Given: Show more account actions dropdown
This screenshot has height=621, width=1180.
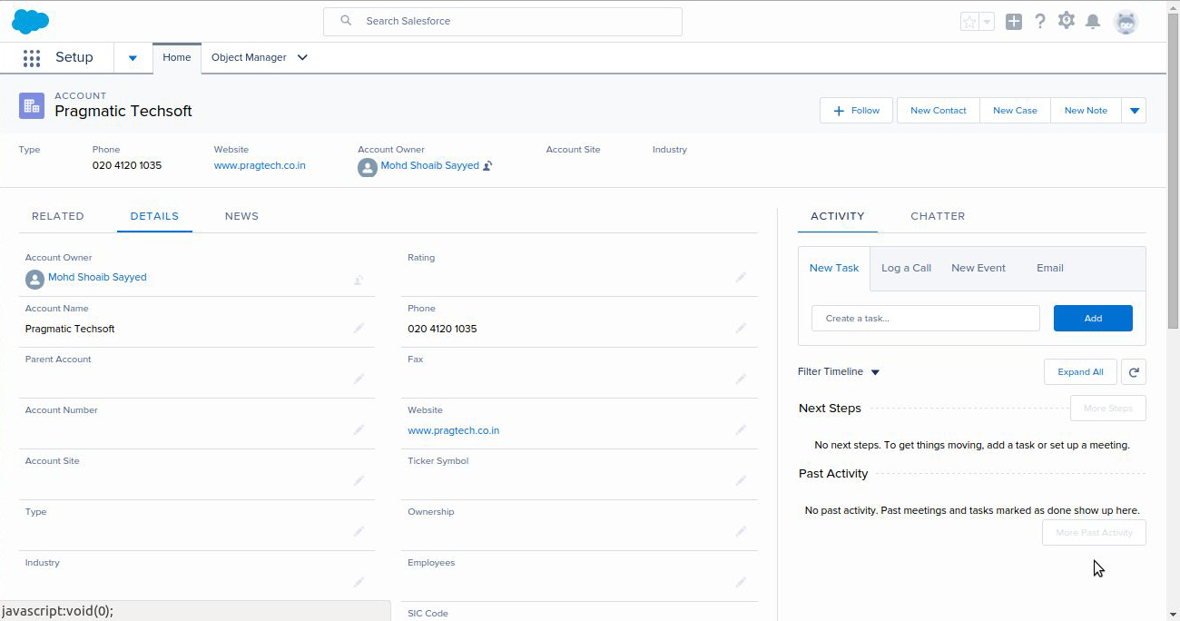Looking at the screenshot, I should (x=1134, y=111).
